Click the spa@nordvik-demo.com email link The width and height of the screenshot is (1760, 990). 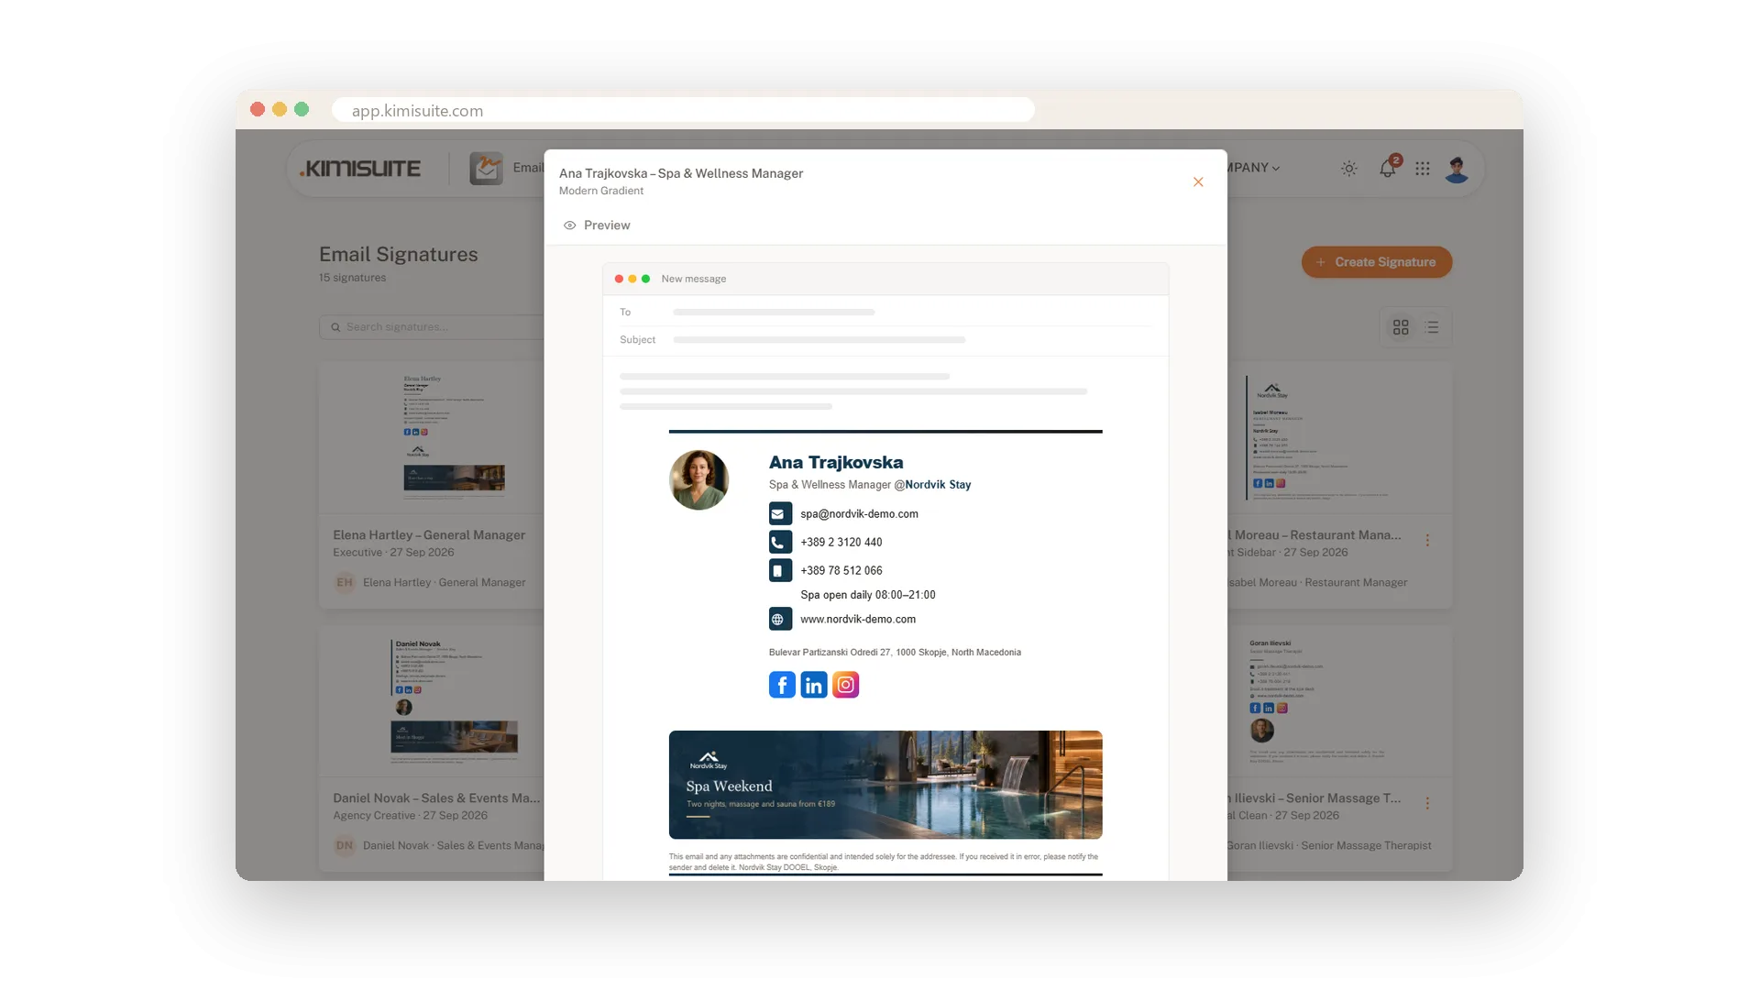point(859,514)
